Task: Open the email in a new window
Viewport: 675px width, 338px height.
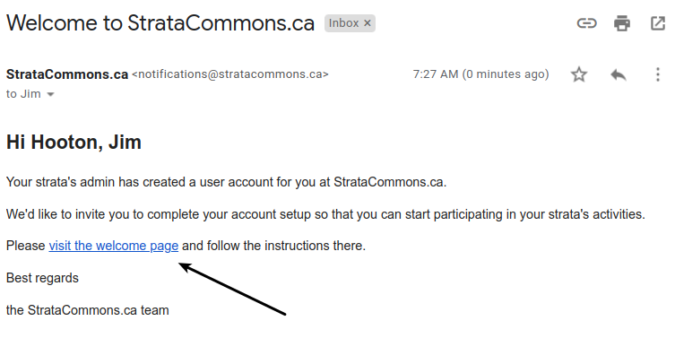Action: [658, 23]
